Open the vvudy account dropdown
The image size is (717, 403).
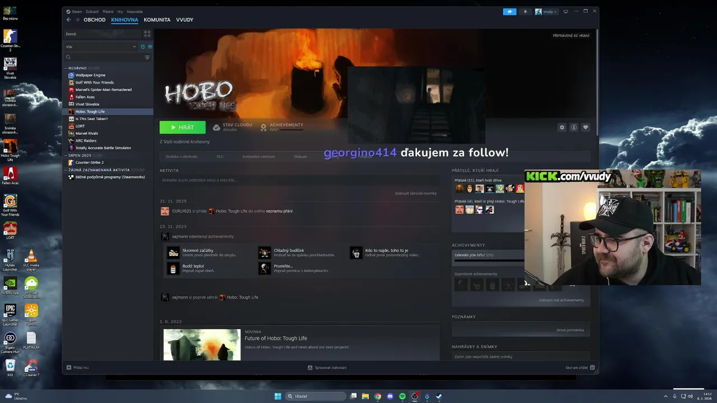[546, 11]
